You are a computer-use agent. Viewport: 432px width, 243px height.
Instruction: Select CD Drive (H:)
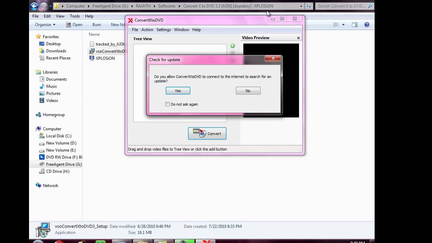[58, 171]
